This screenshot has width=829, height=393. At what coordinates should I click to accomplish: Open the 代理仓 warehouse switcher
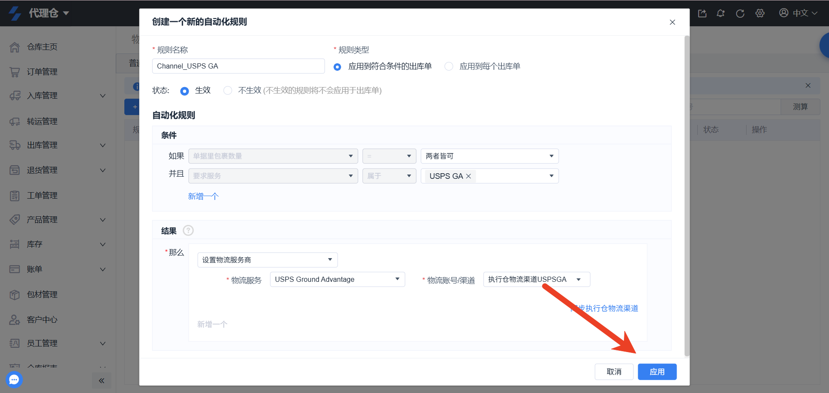click(49, 13)
